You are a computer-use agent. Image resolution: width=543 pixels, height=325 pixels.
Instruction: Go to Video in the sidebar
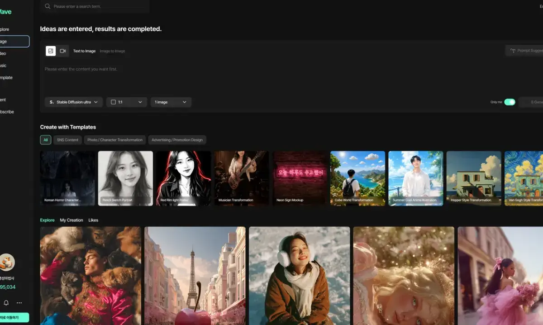click(4, 53)
